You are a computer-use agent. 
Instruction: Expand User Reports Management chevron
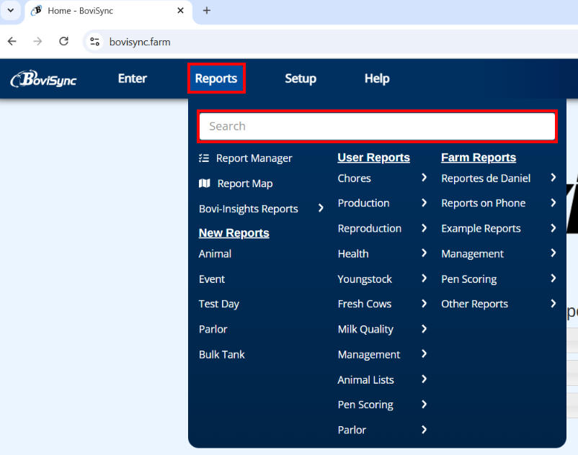pos(424,354)
